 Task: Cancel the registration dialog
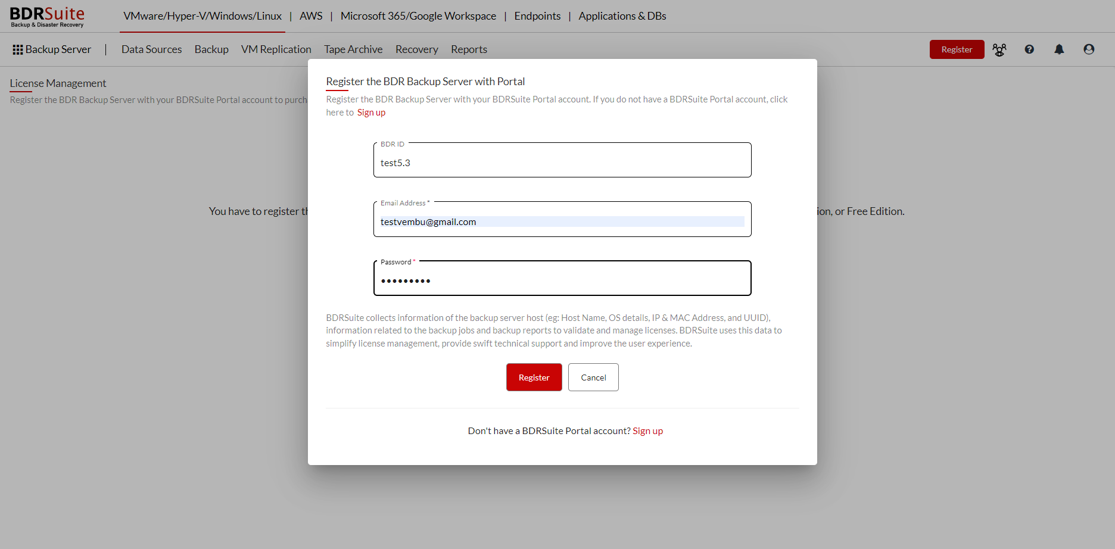click(593, 378)
